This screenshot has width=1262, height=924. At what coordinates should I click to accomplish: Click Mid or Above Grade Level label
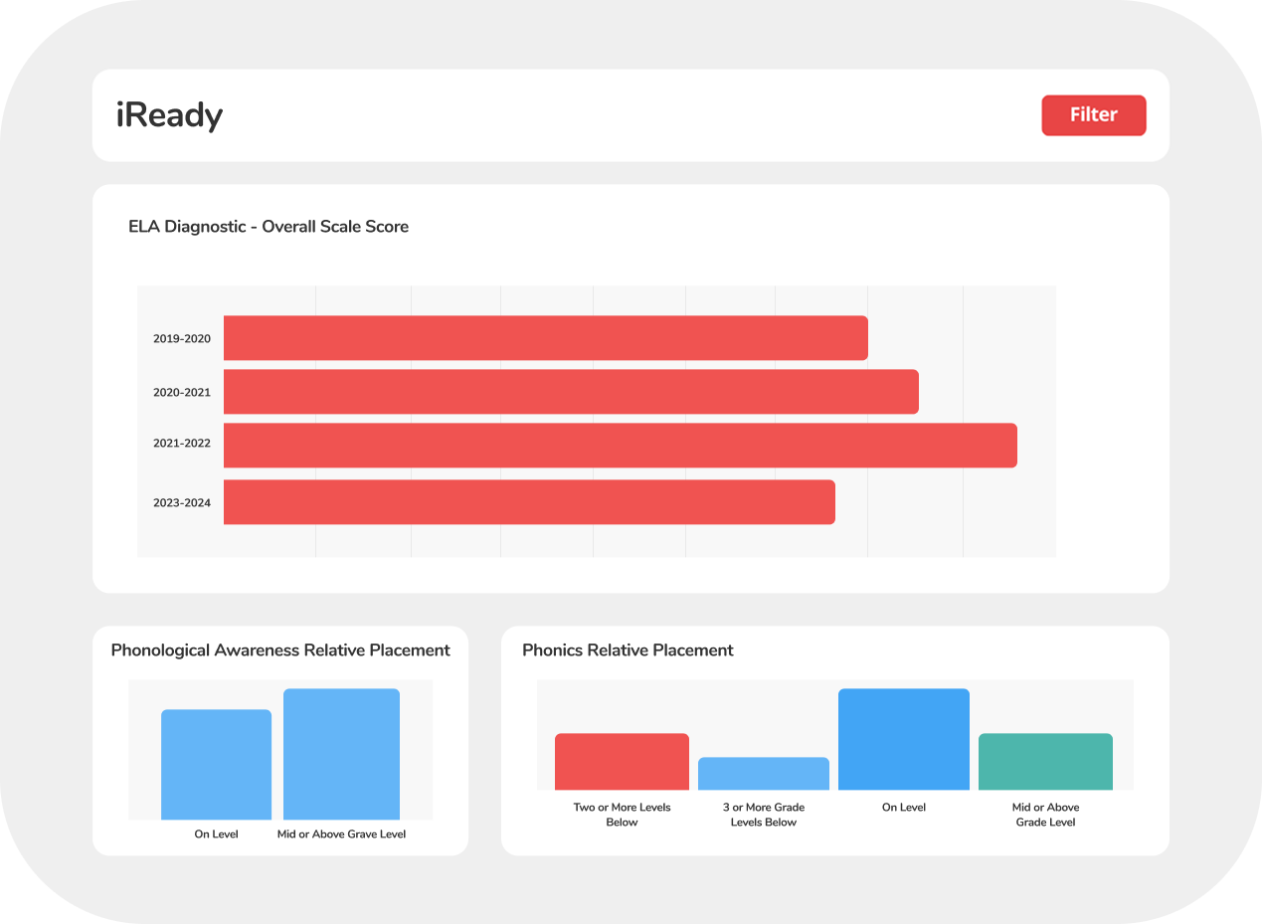coord(1045,815)
